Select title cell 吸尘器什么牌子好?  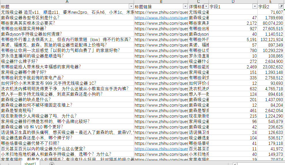point(67,61)
